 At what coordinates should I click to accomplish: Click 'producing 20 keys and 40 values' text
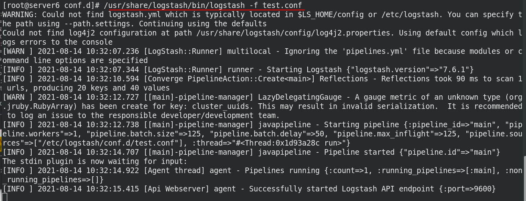[x=102, y=88]
